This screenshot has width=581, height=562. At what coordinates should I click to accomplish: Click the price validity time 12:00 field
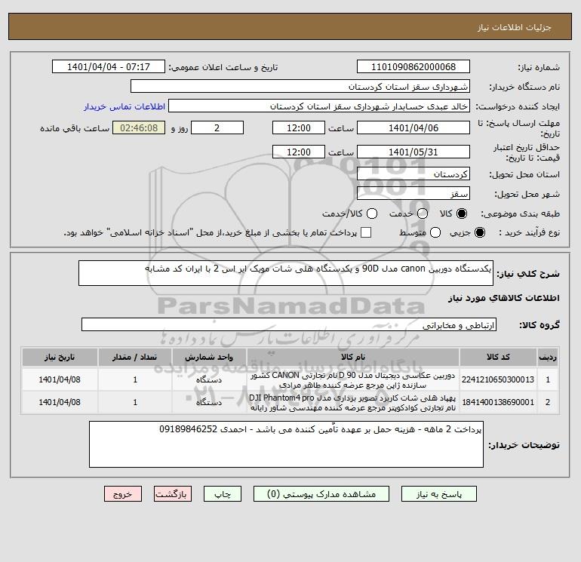(x=299, y=152)
